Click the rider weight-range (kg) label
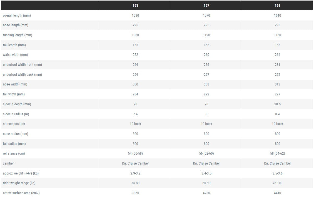This screenshot has height=198, width=314. [x=19, y=183]
